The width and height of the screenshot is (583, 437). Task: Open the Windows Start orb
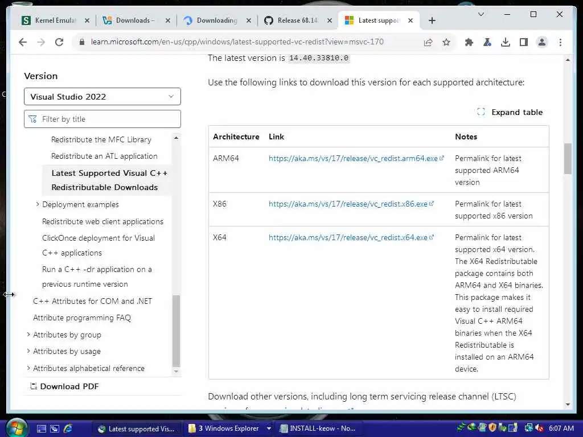17,428
